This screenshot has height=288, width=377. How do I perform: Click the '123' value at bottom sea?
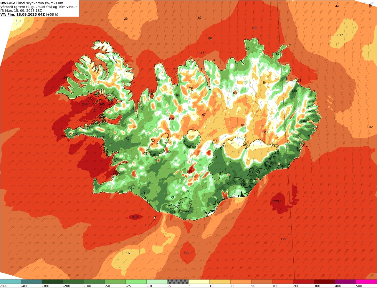click(x=186, y=253)
